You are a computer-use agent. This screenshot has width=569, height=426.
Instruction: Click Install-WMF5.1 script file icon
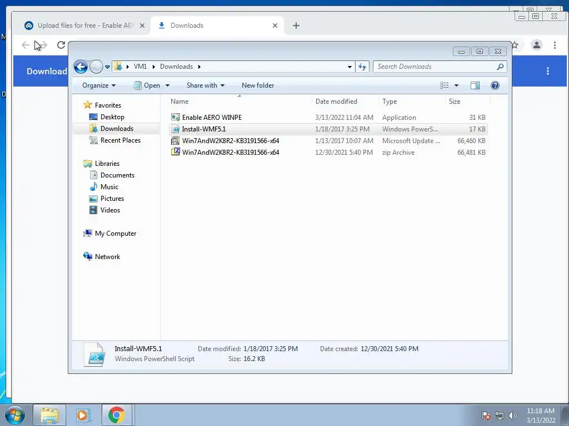coord(175,129)
